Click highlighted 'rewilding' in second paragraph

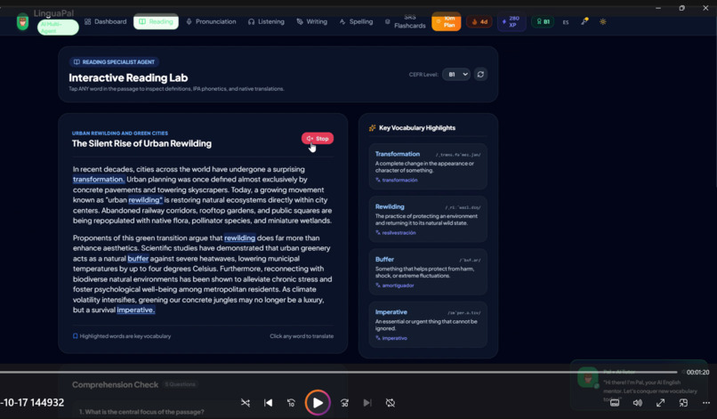pos(239,238)
